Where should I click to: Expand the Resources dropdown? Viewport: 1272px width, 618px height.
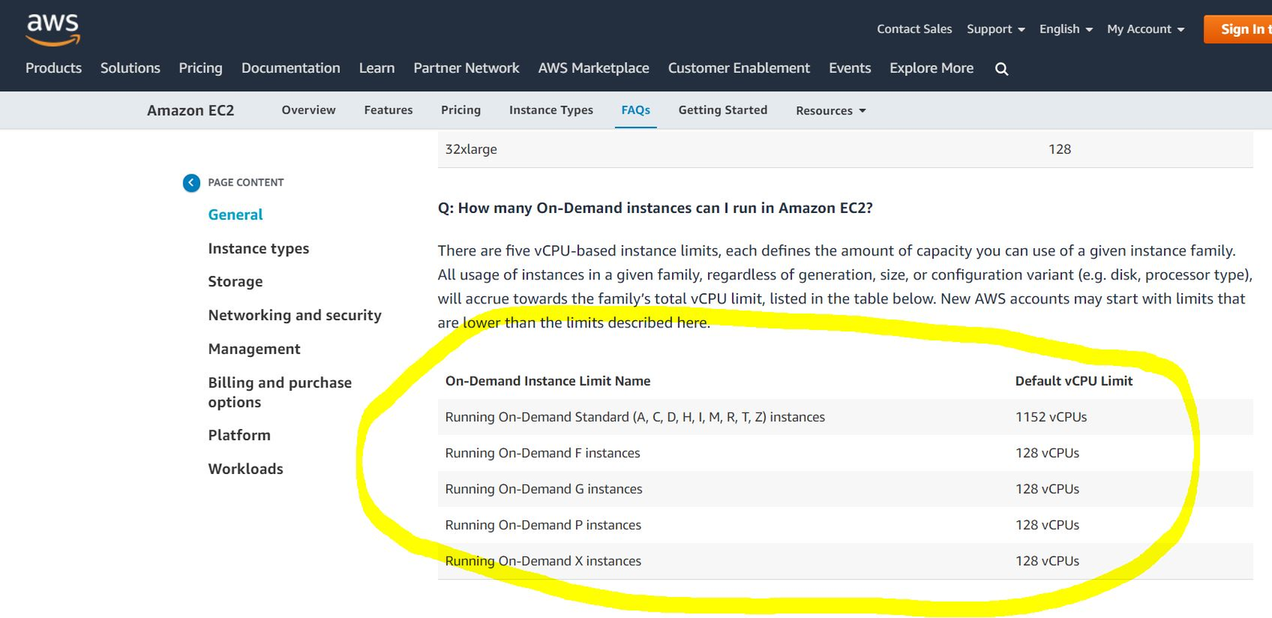(831, 110)
